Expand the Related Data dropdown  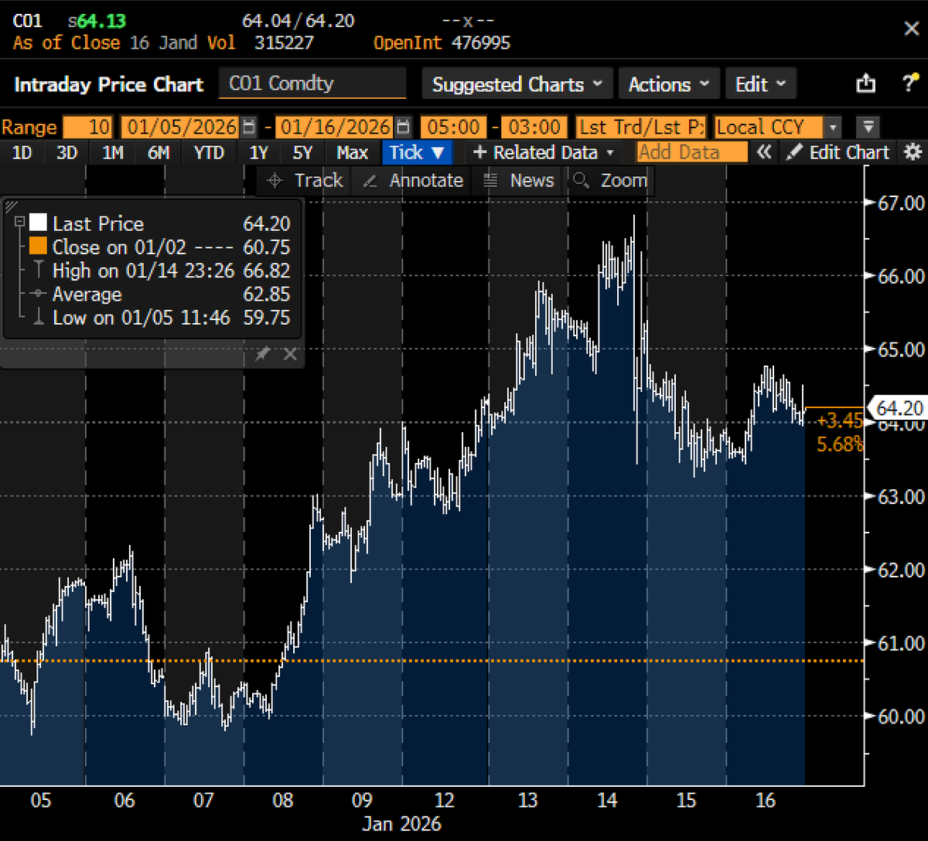tap(543, 152)
